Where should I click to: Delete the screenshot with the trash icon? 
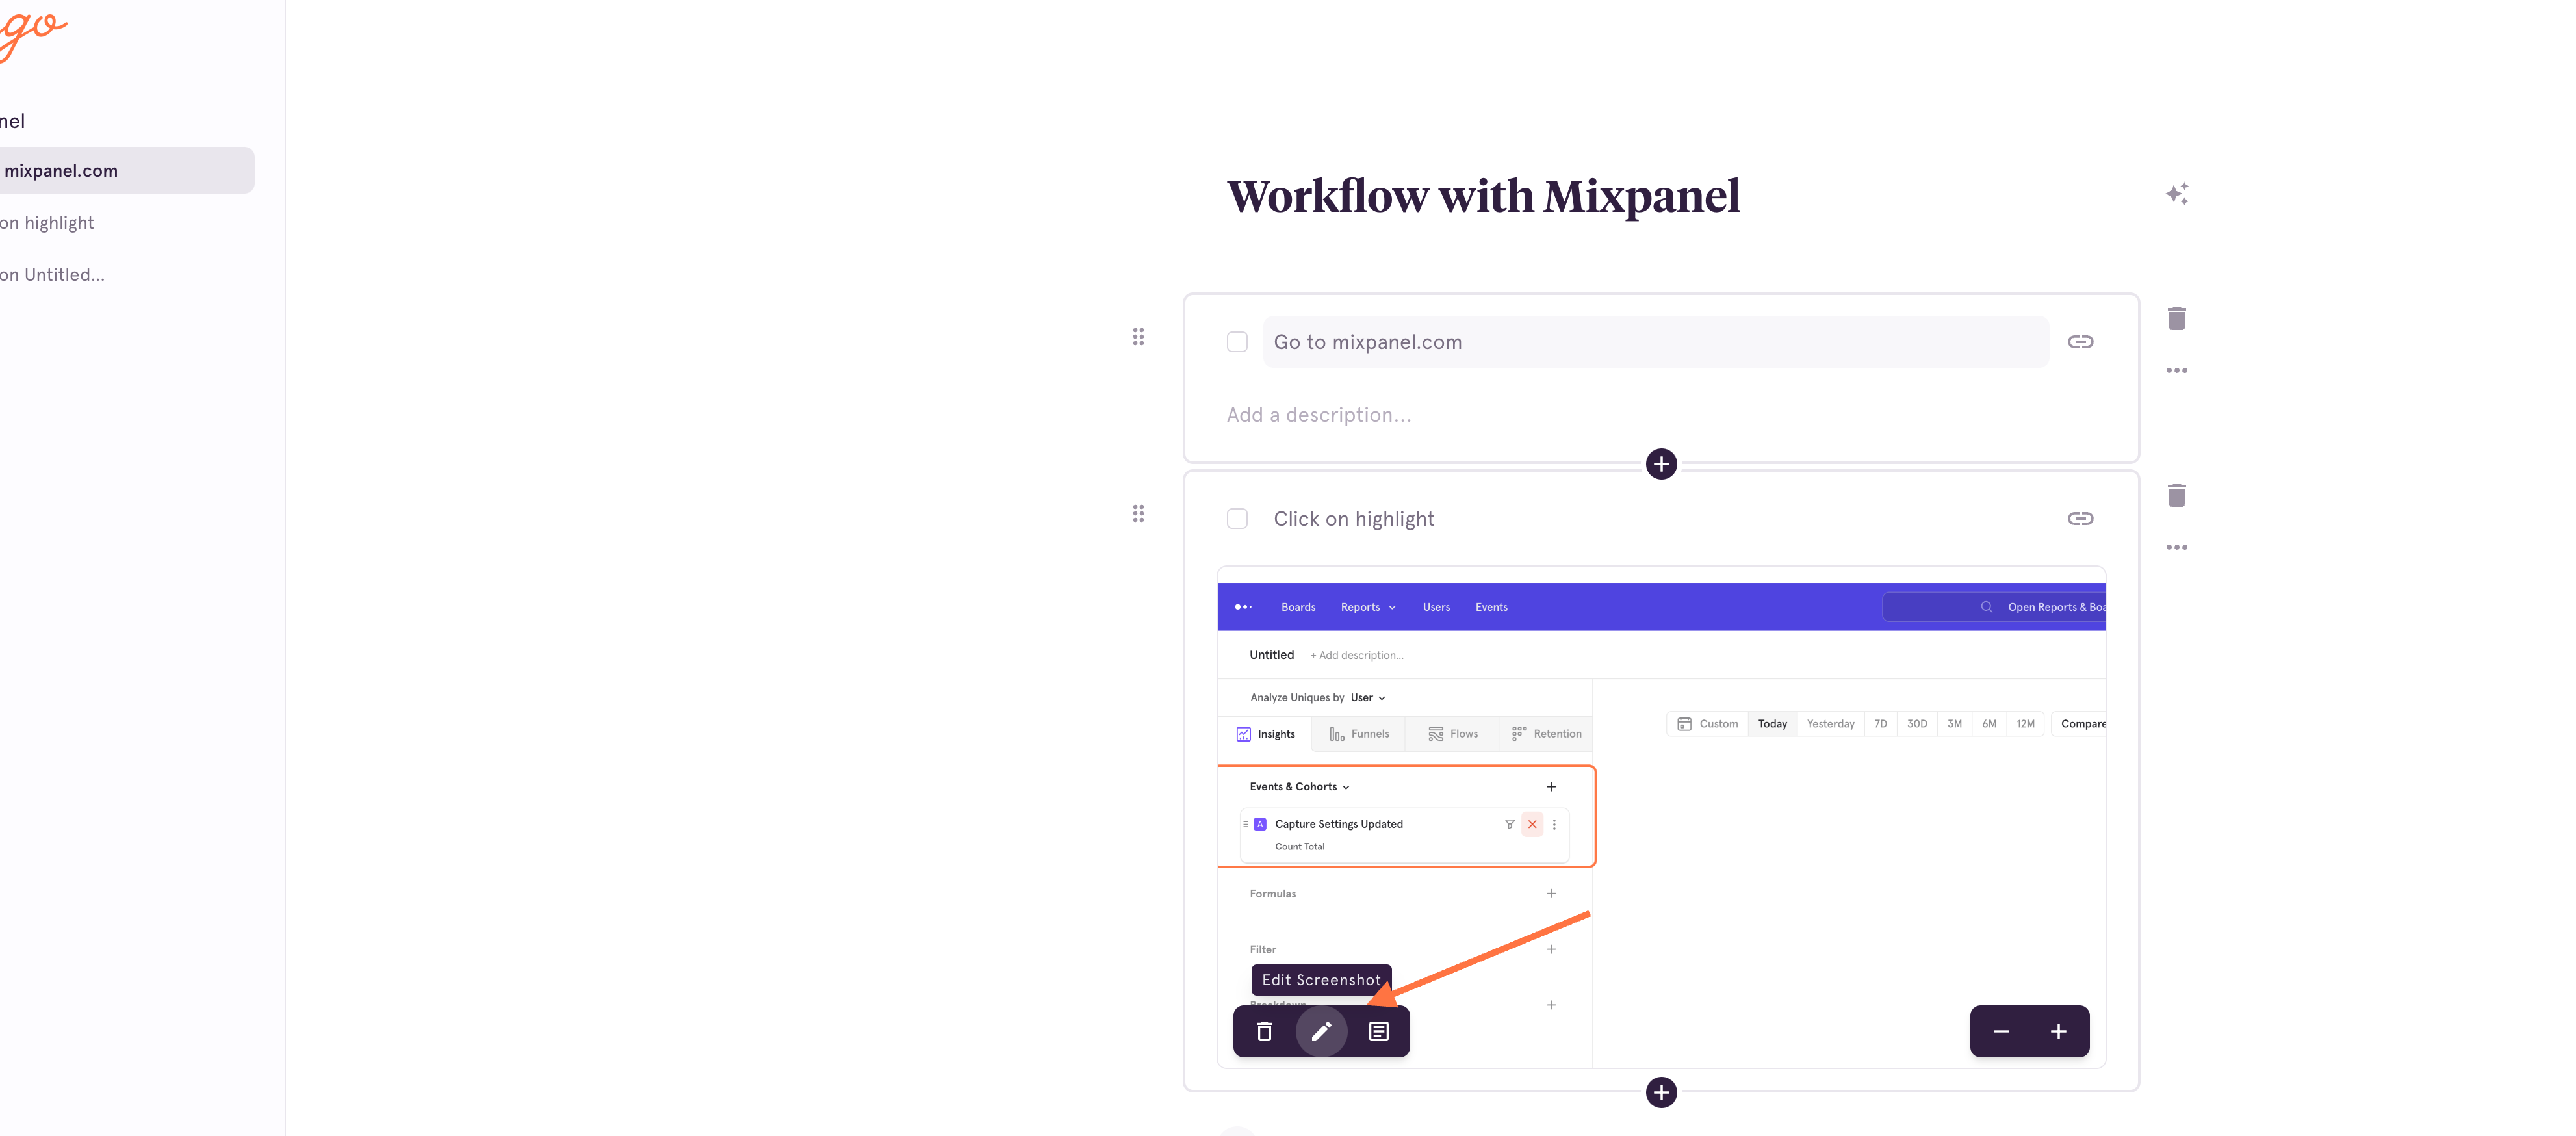[1264, 1031]
